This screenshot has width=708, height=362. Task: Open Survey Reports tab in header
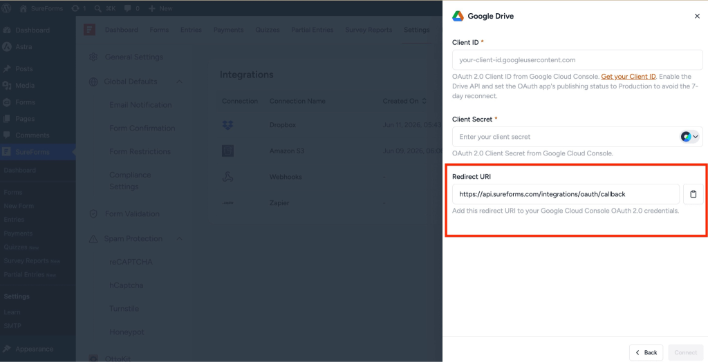pos(369,30)
